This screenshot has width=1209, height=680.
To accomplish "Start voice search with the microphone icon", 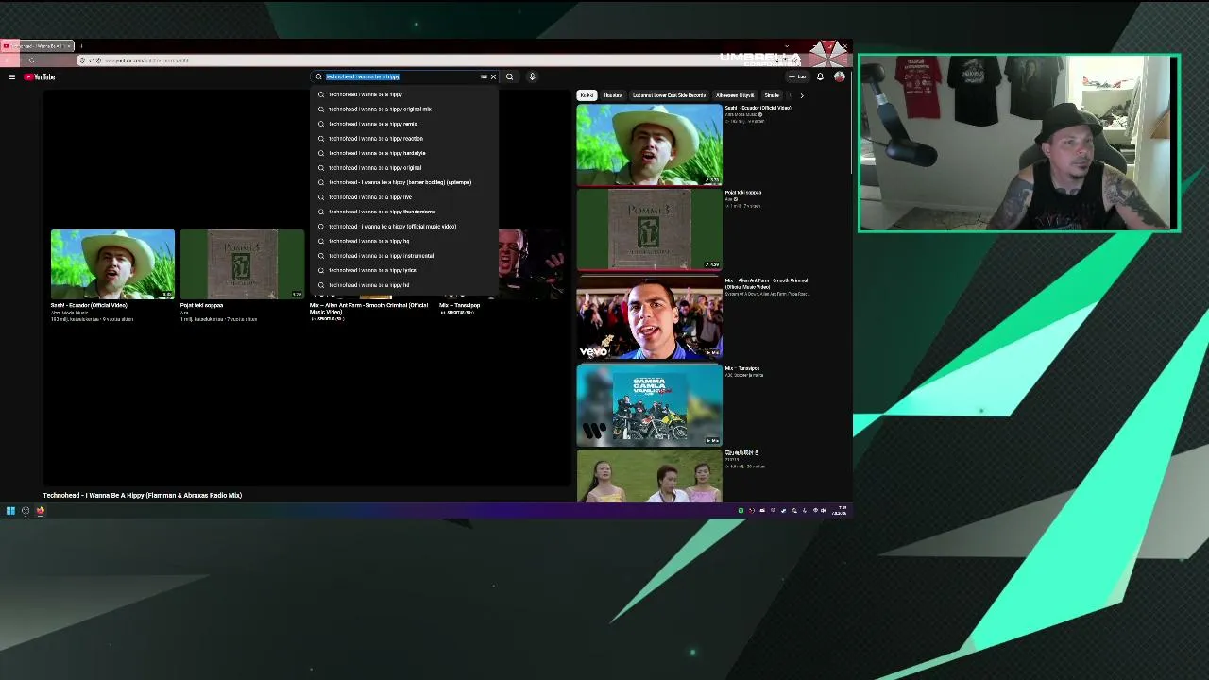I will 532,76.
